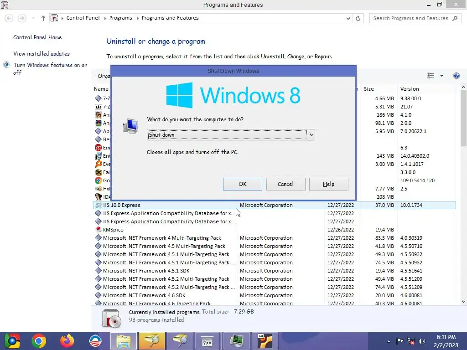
Task: Sort by the Version column header
Action: (410, 89)
